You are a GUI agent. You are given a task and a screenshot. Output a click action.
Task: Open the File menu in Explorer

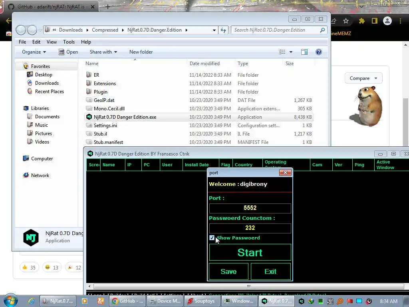coord(22,42)
